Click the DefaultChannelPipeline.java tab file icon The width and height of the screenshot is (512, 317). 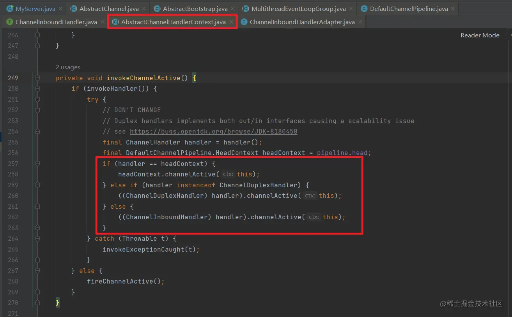pos(364,9)
